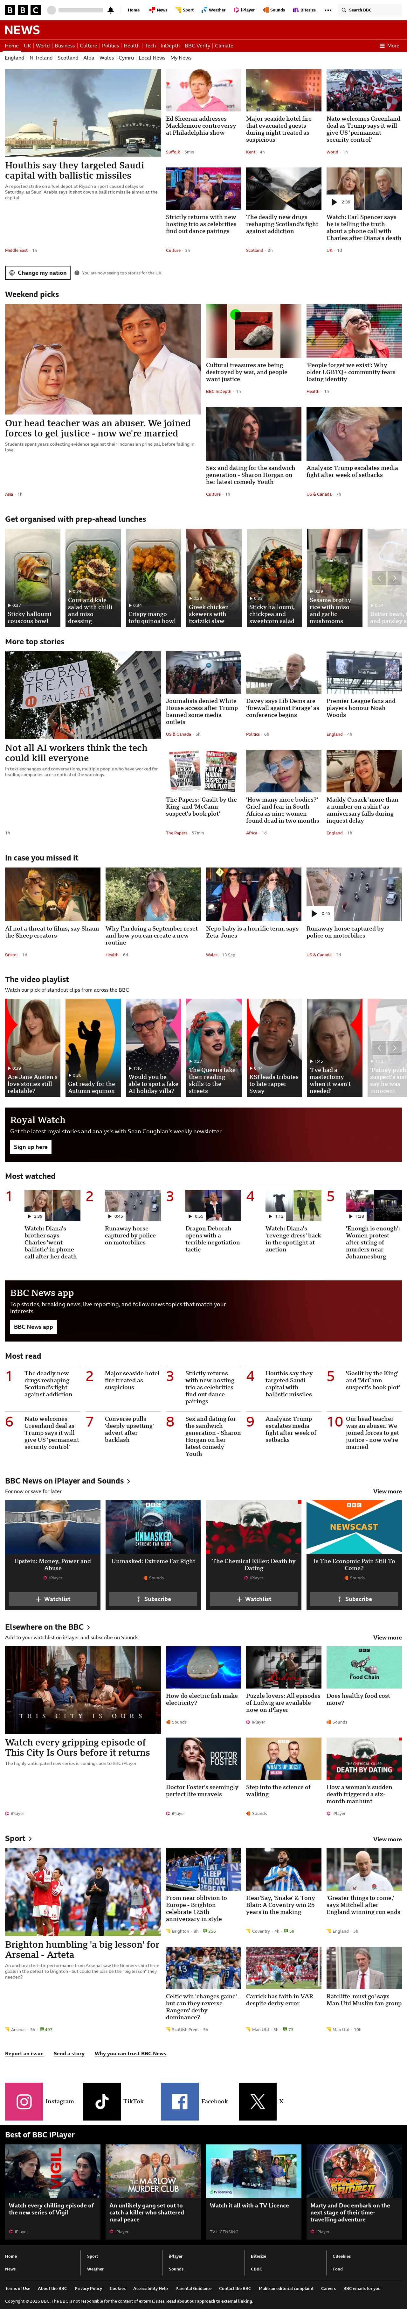Open the My News sub-navigation link
This screenshot has width=407, height=2309.
pos(181,58)
